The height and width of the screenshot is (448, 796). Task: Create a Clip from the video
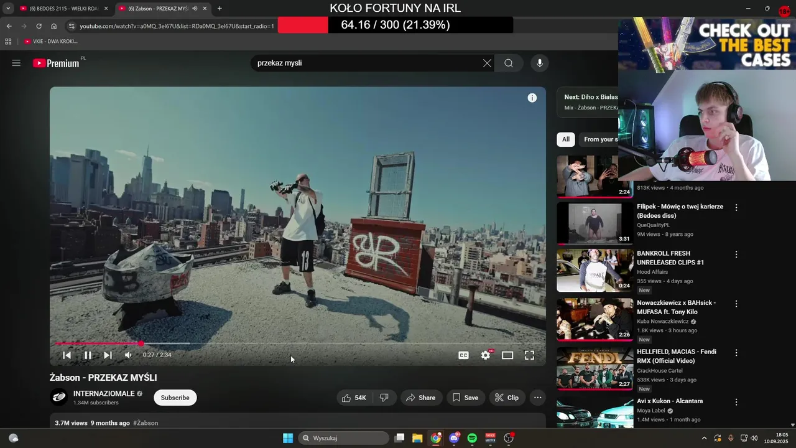click(x=507, y=398)
